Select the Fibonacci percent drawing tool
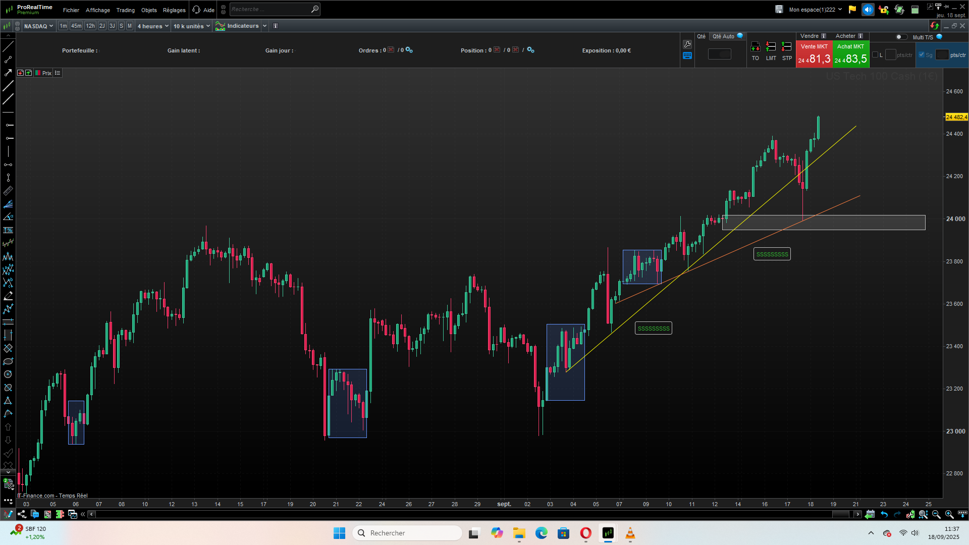 (8, 230)
